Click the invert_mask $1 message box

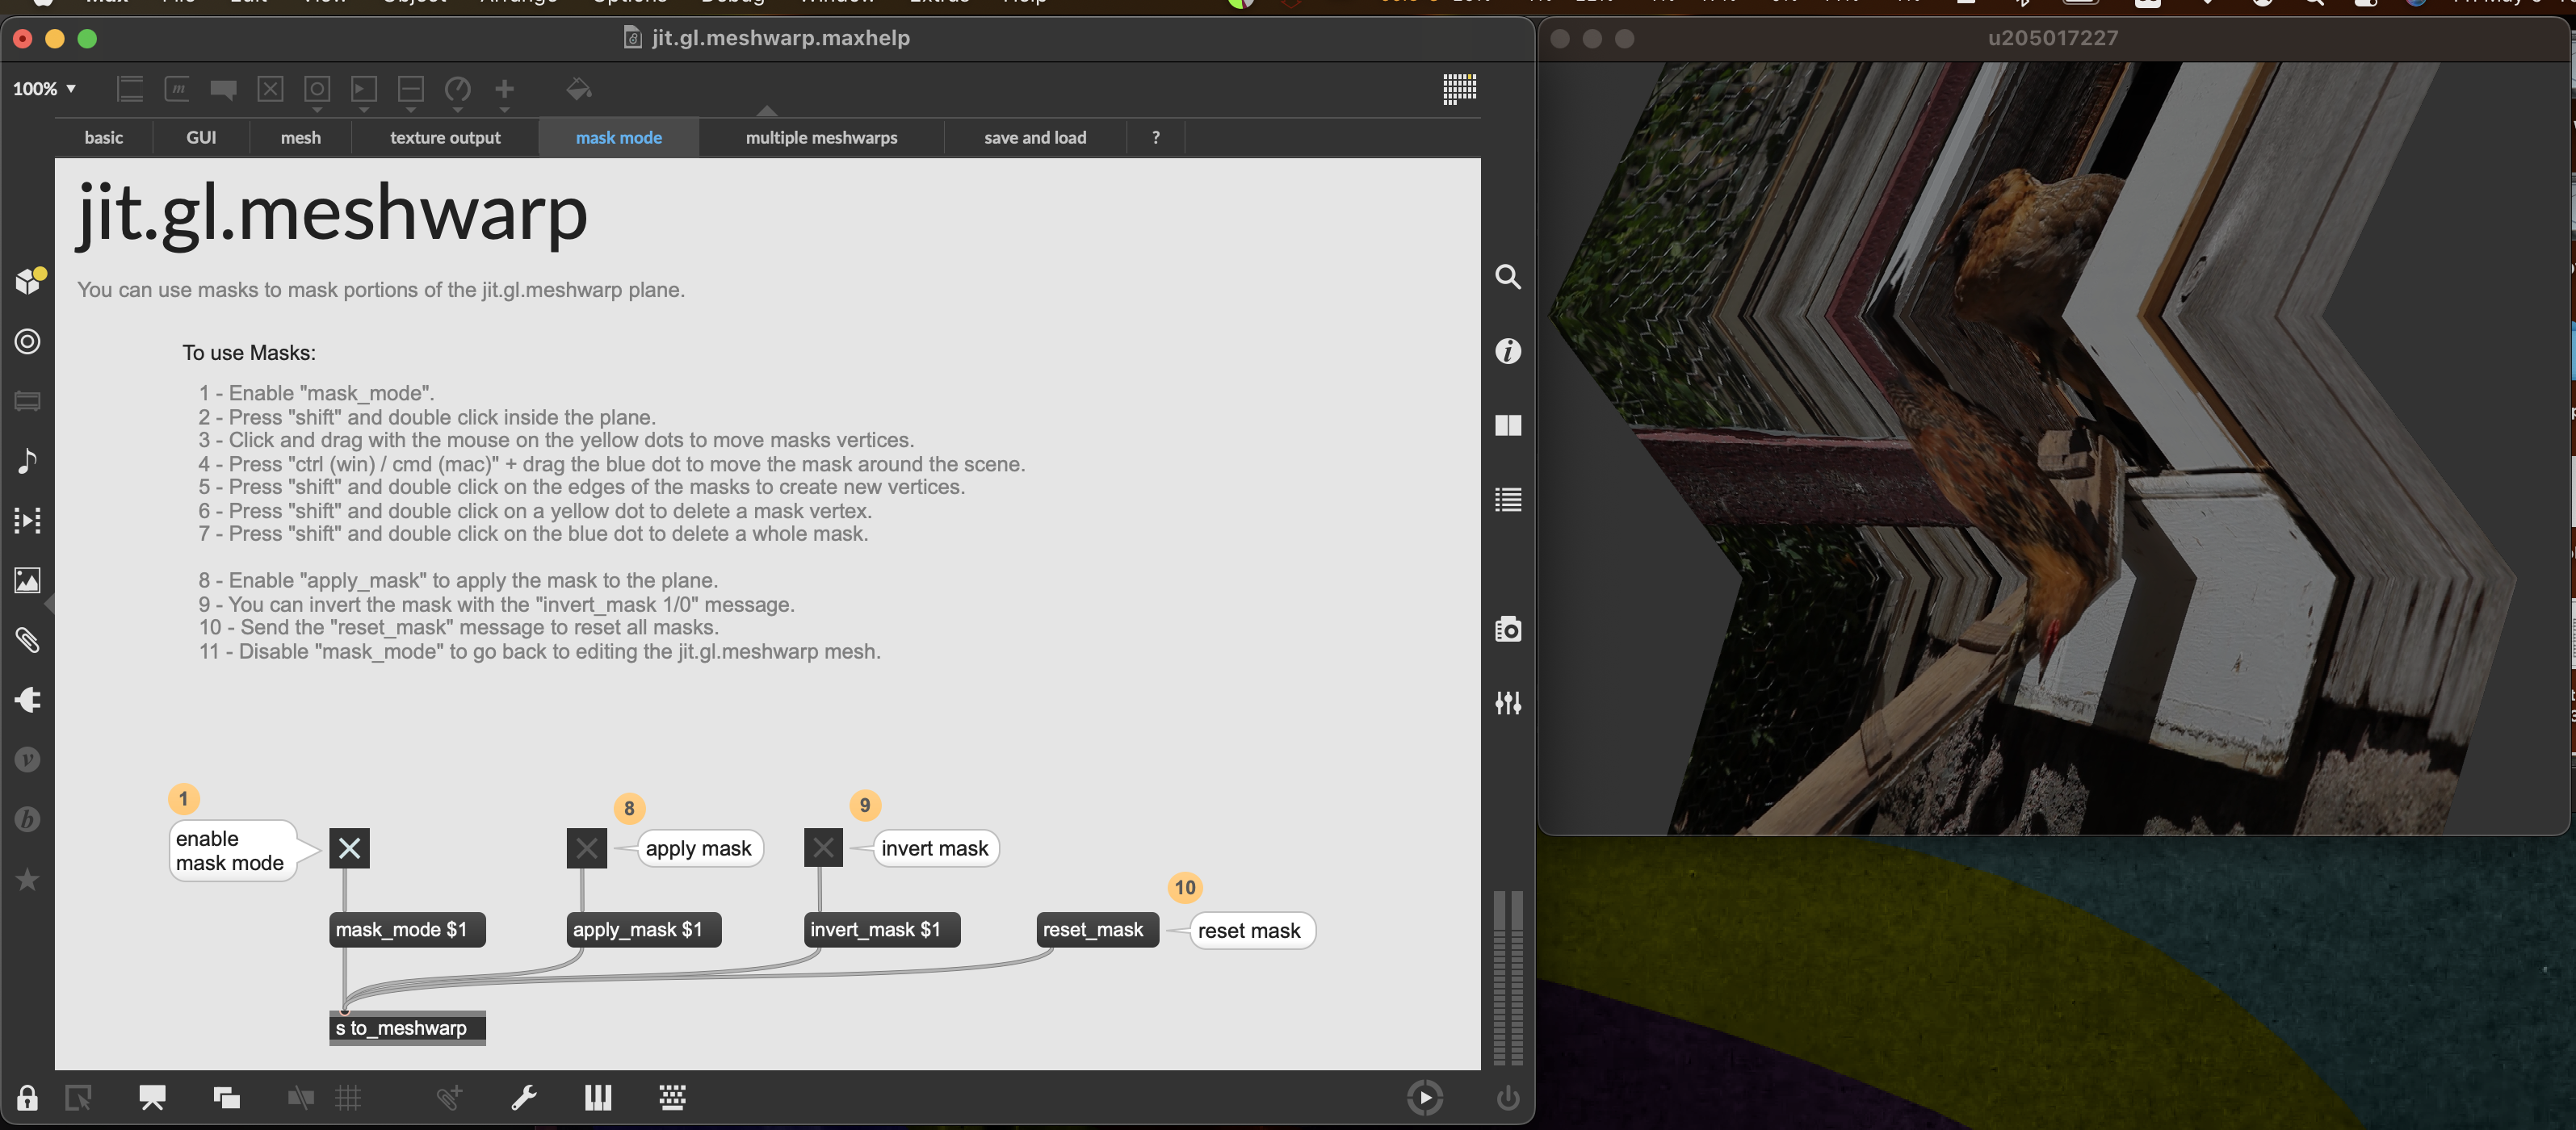tap(882, 930)
